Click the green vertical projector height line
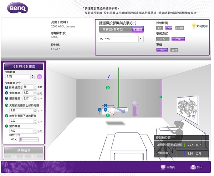This screenshot has height=176, width=214. pyautogui.click(x=118, y=87)
